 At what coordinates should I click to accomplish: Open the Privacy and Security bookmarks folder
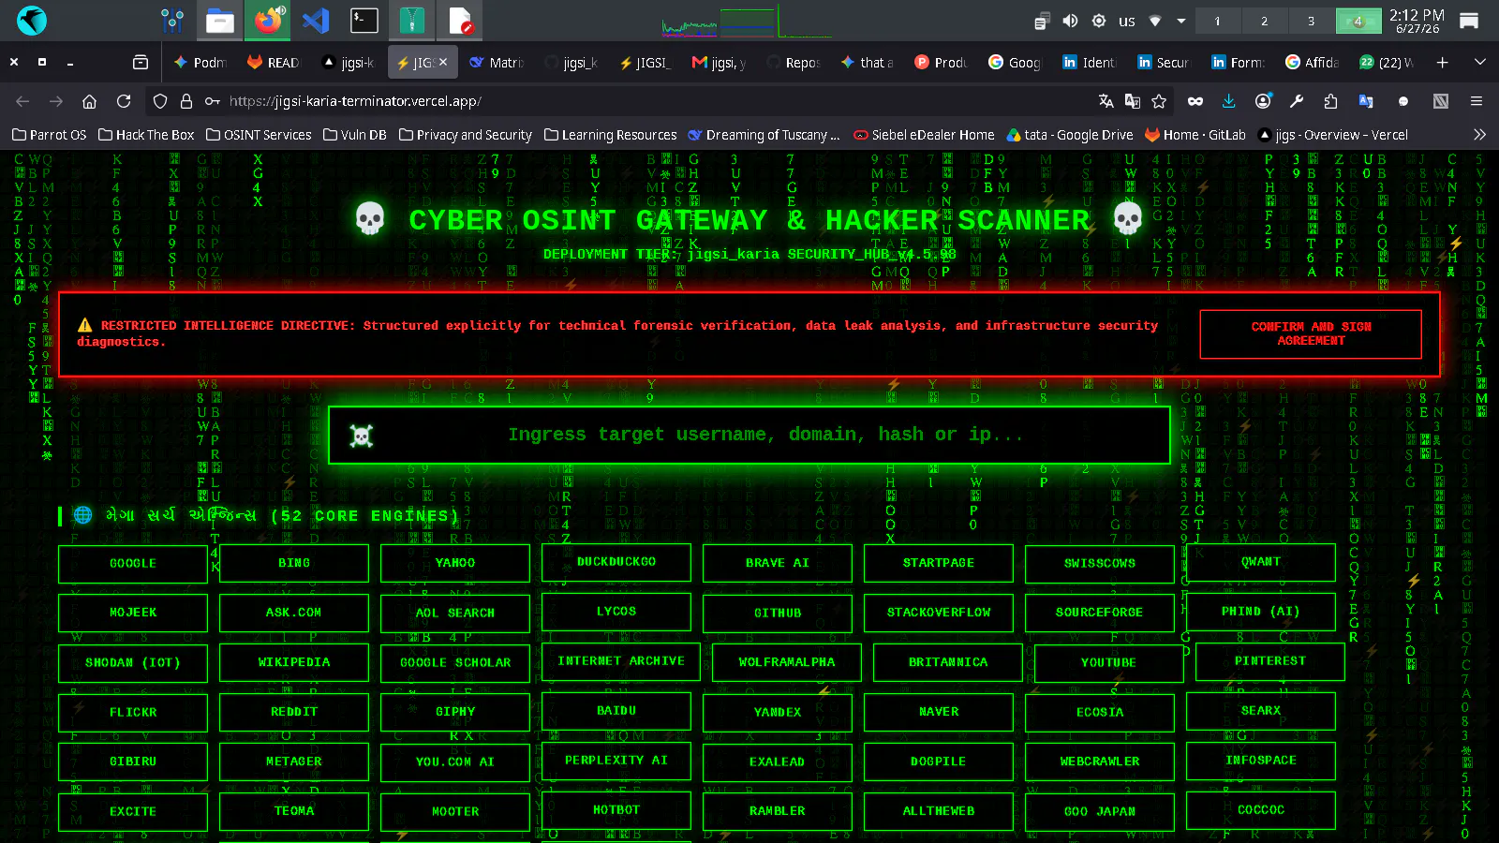466,135
